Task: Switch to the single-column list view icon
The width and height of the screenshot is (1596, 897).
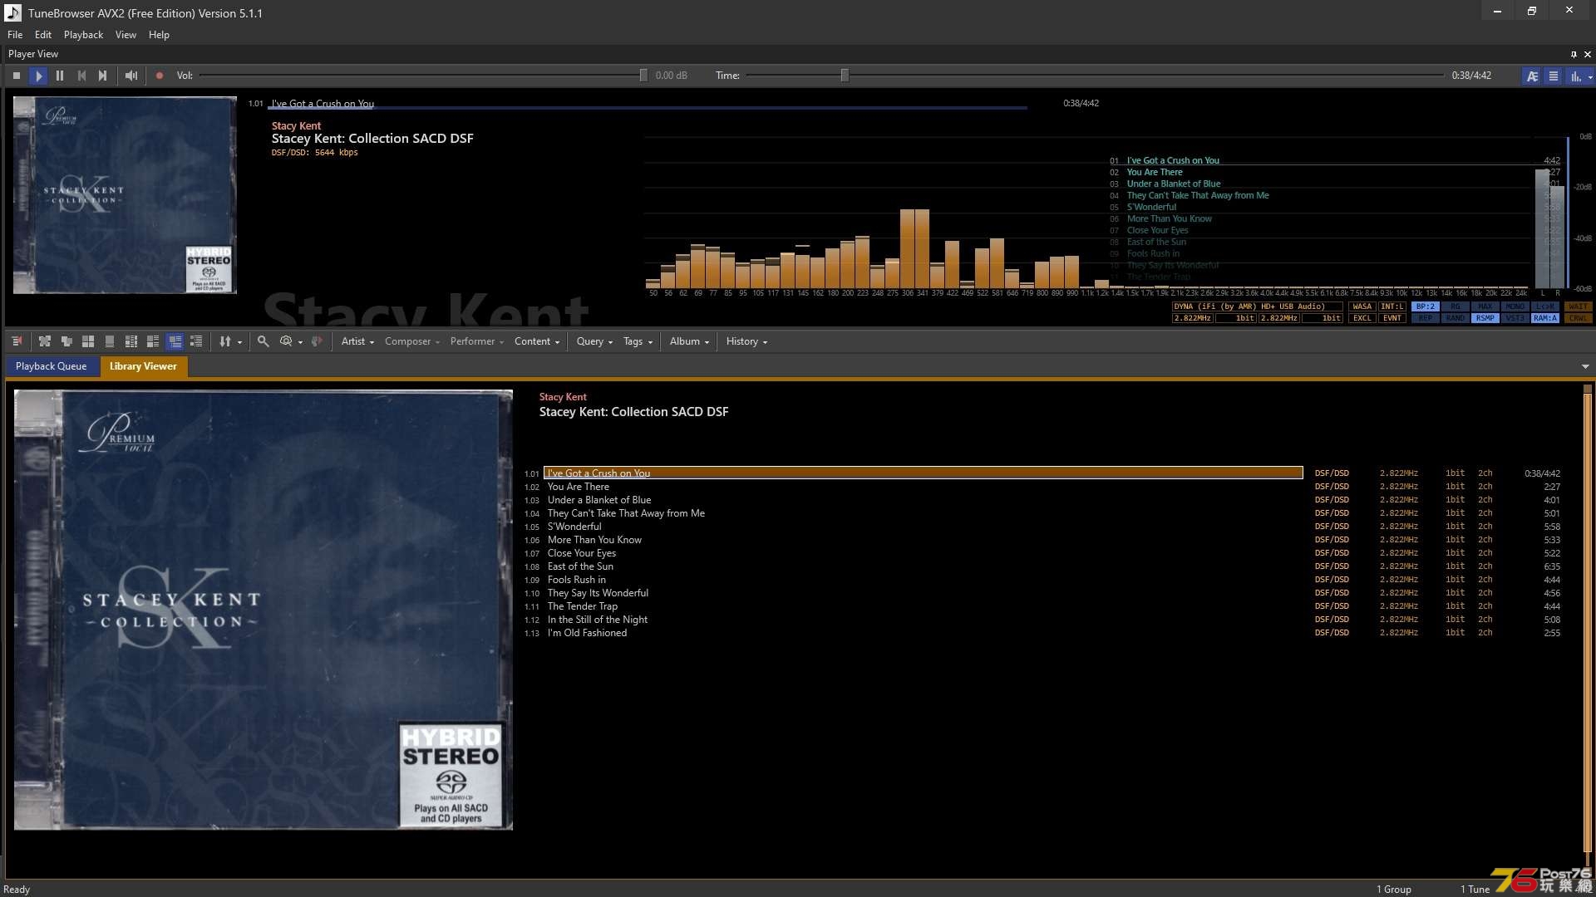Action: pos(110,341)
